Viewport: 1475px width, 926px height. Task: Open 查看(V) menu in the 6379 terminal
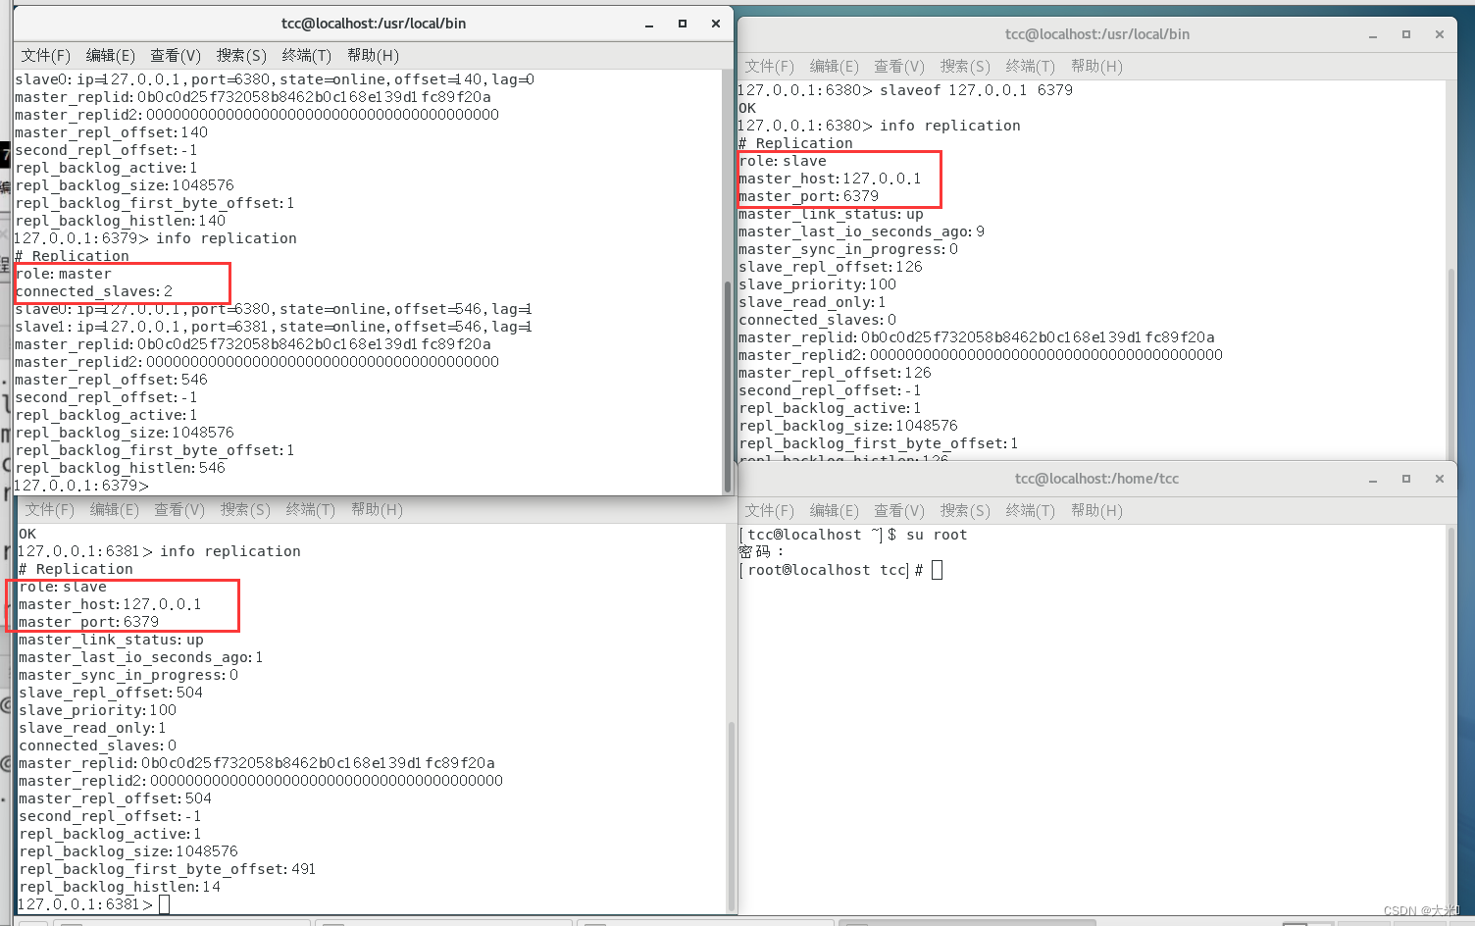pyautogui.click(x=176, y=55)
